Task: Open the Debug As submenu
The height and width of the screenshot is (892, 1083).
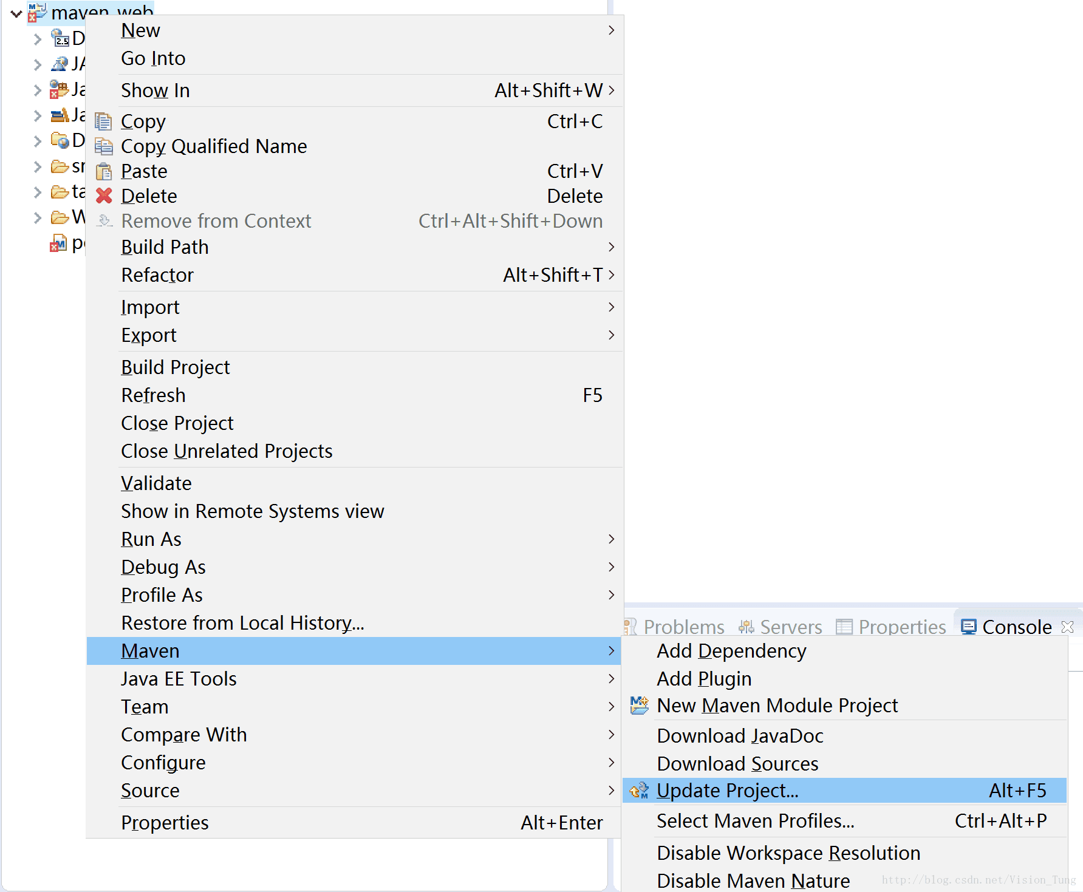Action: pyautogui.click(x=355, y=567)
